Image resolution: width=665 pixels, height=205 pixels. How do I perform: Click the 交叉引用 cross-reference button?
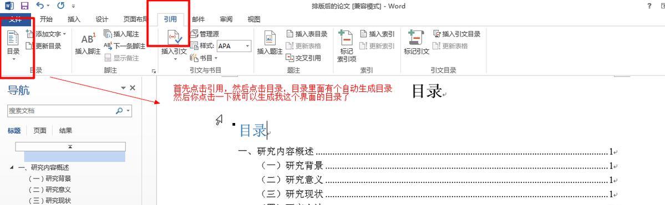tap(304, 58)
